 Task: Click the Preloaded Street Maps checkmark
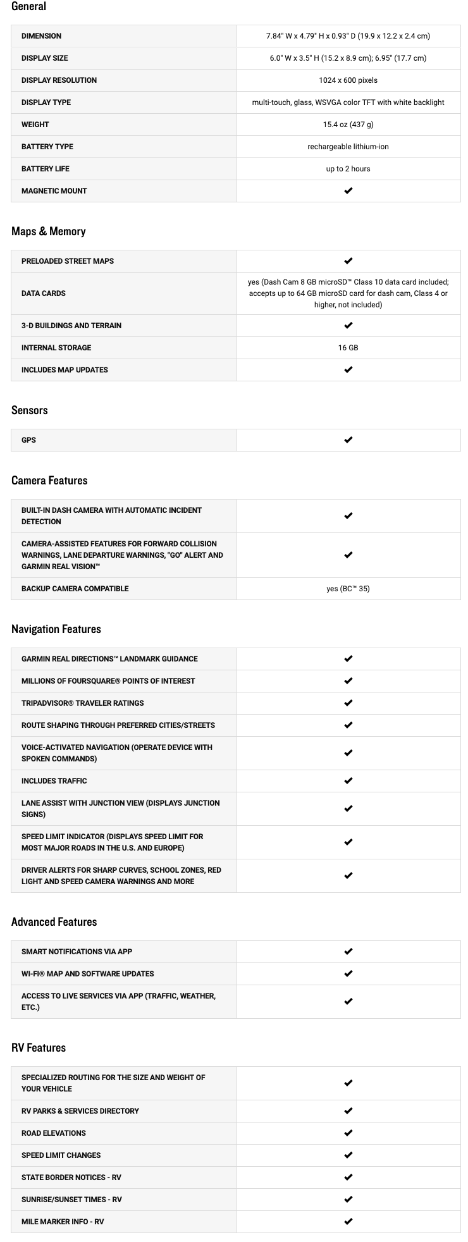(x=348, y=261)
